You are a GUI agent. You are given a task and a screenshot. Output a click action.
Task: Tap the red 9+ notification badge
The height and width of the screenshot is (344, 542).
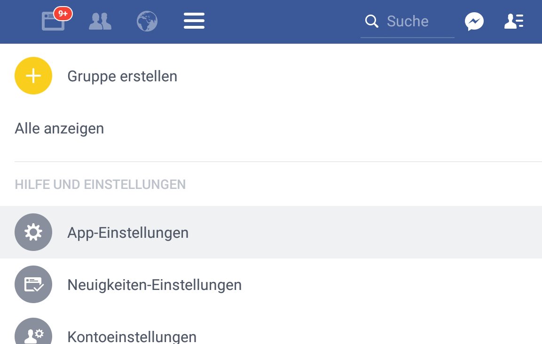coord(63,14)
